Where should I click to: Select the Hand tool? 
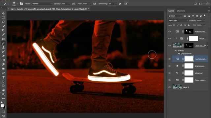coord(3,90)
